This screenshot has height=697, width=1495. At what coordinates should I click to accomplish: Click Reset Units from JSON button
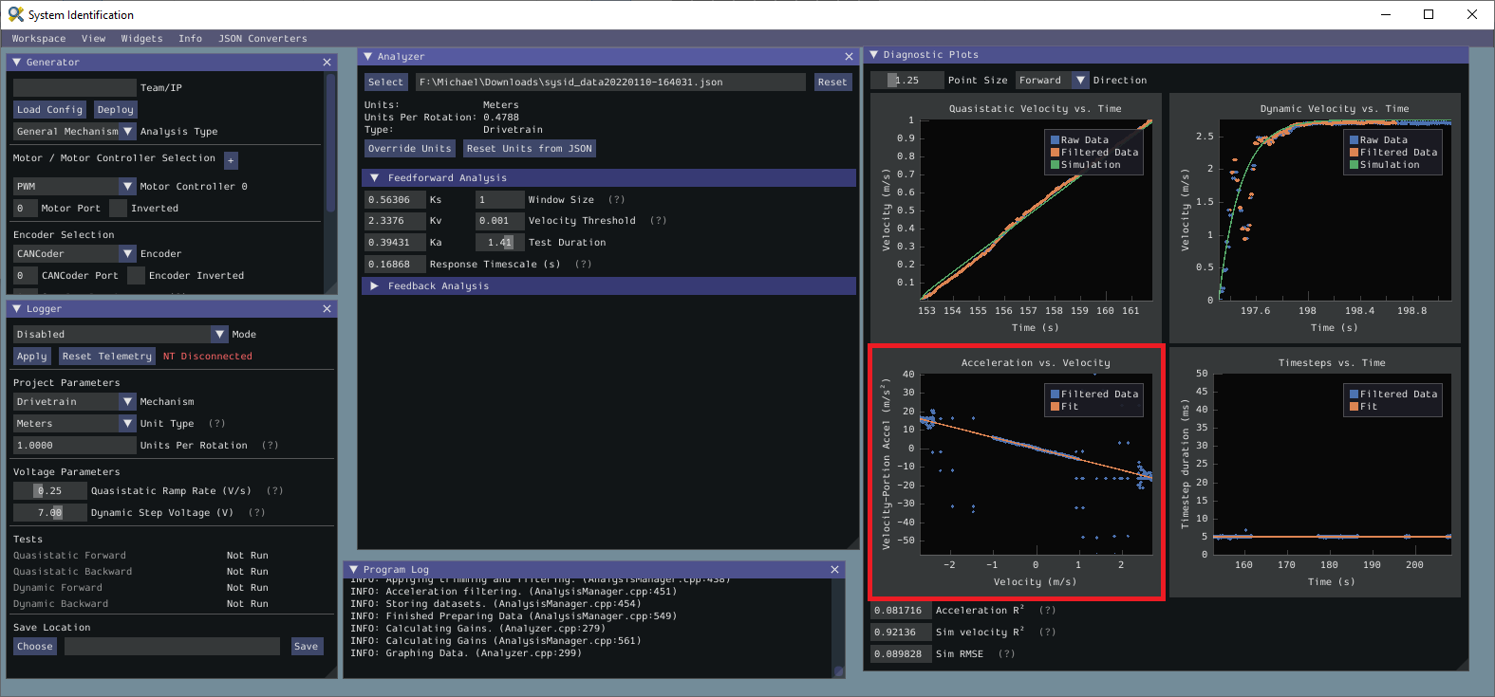530,149
